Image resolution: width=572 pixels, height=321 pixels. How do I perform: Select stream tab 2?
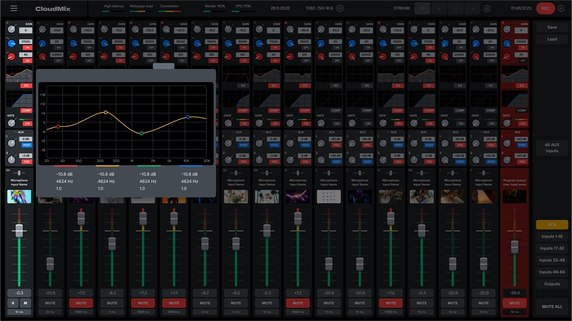click(x=439, y=8)
